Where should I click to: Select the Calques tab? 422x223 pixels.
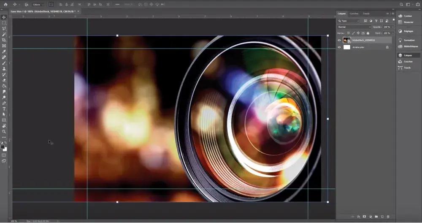coord(342,14)
